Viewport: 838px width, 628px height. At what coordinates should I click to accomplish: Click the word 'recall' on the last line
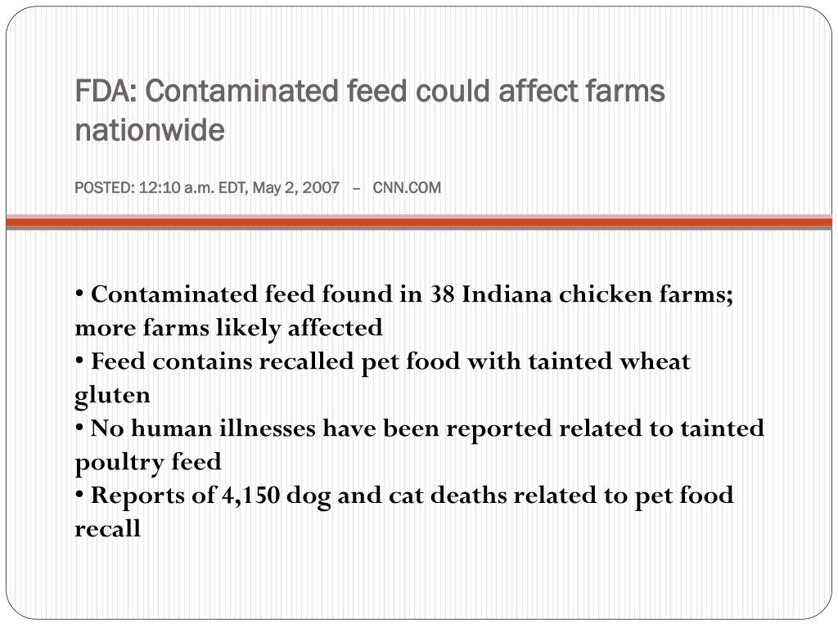pyautogui.click(x=107, y=529)
